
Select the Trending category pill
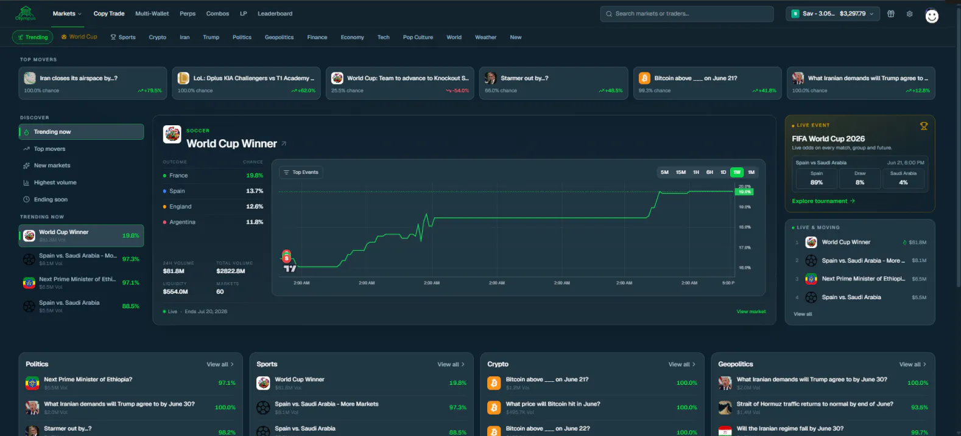pos(33,37)
